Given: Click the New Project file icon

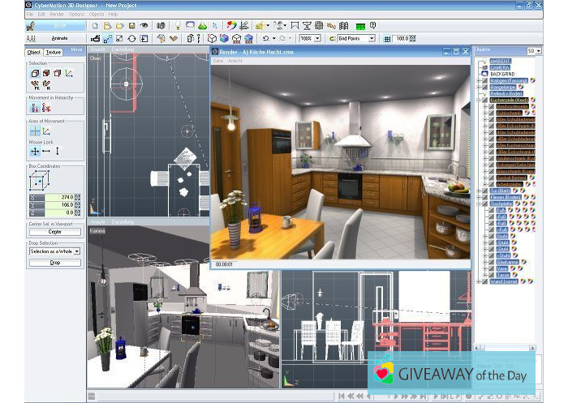Looking at the screenshot, I should pos(96,26).
